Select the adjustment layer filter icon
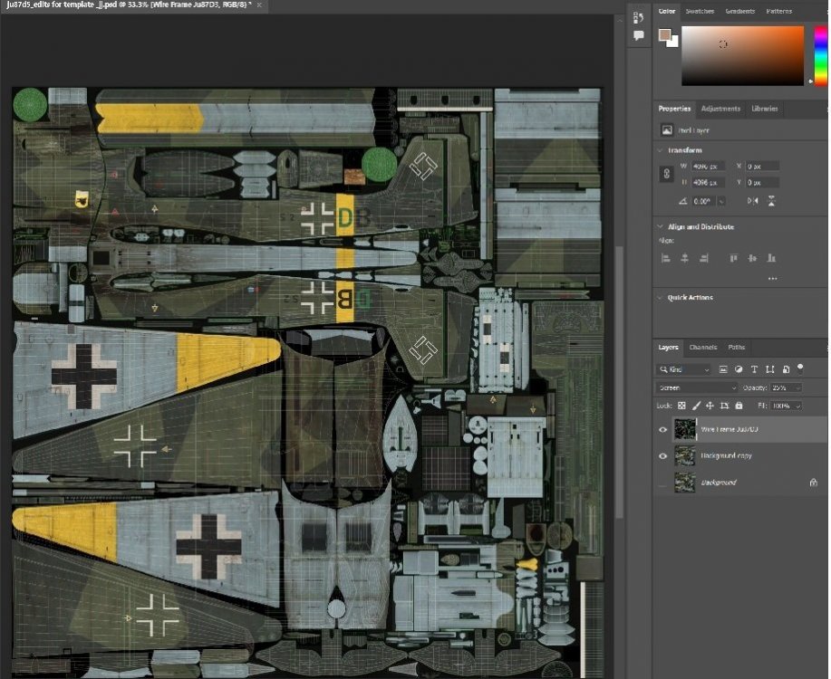This screenshot has width=831, height=679. tap(739, 369)
